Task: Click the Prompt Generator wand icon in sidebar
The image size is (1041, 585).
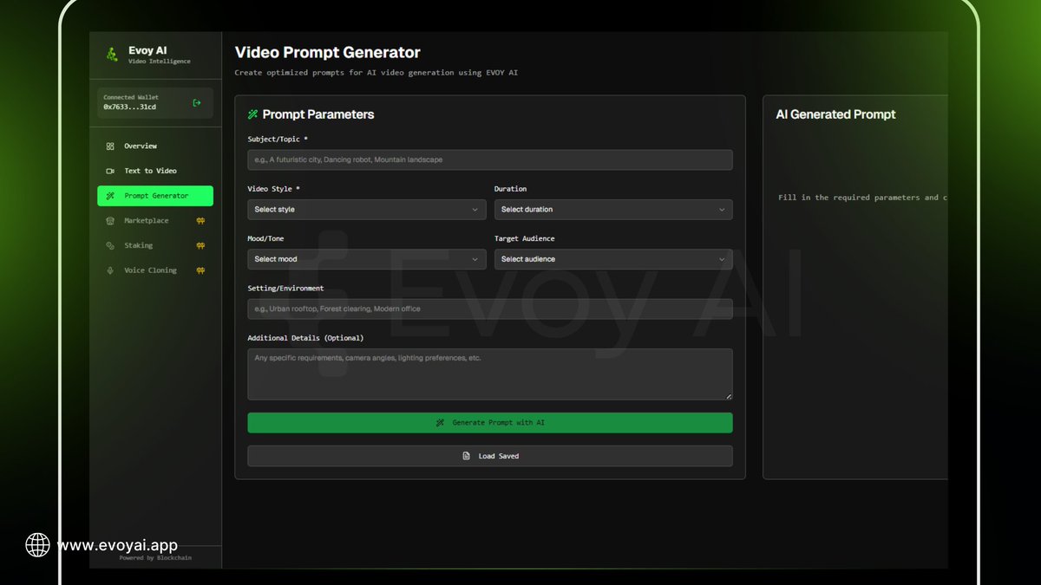Action: 110,196
